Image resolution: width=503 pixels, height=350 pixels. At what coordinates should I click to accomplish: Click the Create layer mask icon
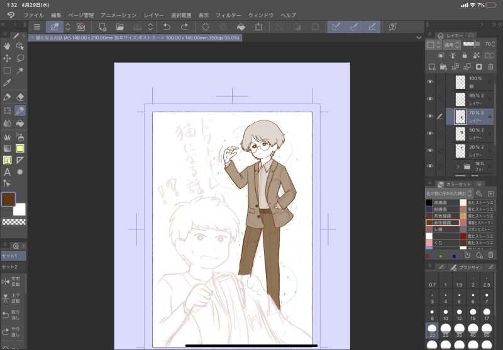point(479,67)
